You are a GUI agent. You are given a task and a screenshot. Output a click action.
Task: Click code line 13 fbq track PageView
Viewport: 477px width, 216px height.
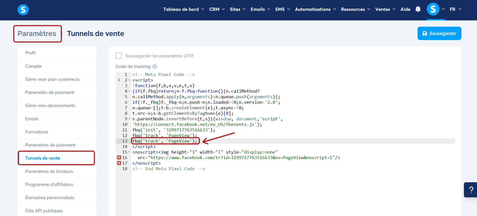click(x=165, y=141)
